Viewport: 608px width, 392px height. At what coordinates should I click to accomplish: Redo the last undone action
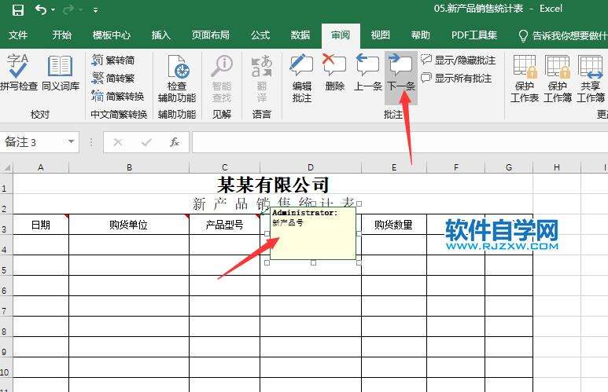[x=68, y=9]
